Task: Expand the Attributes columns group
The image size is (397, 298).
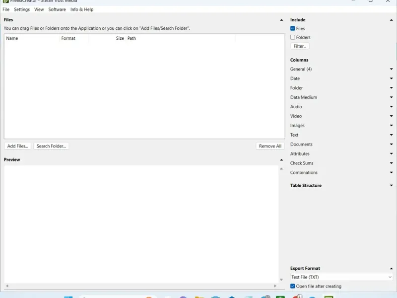Action: 391,153
